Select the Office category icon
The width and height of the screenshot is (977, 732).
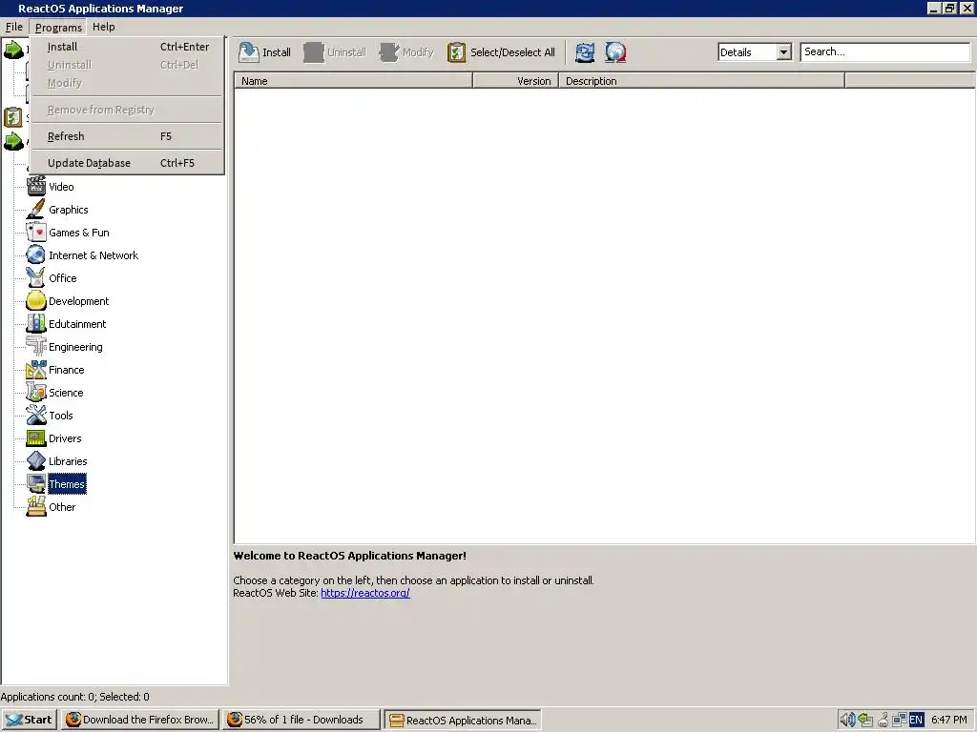point(36,277)
